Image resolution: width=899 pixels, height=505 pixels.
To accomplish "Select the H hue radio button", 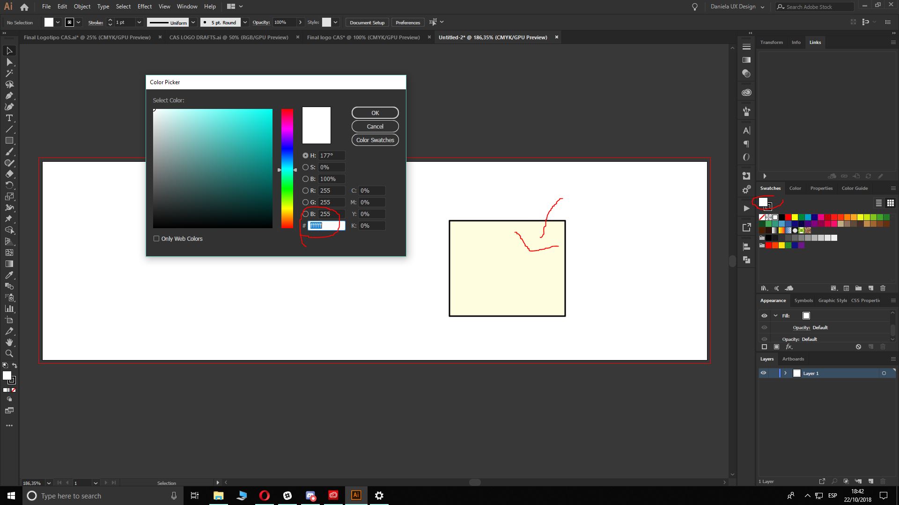I will [305, 155].
